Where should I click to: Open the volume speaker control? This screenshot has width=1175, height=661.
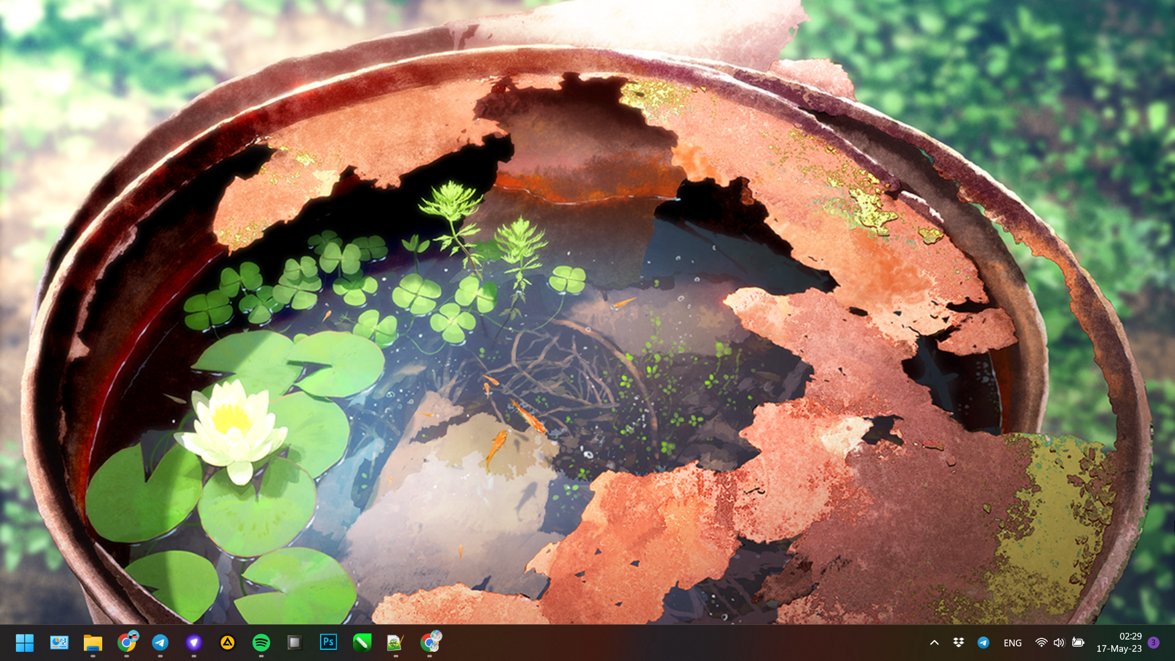point(1059,643)
